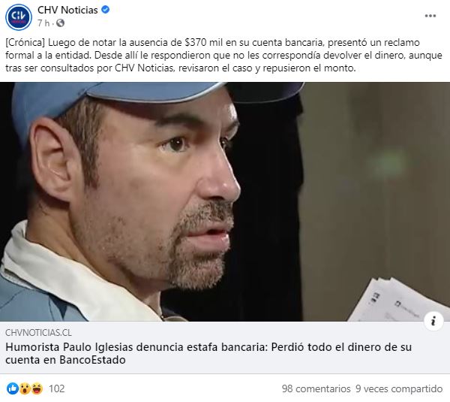Screen dimensions: 450x402
Task: Click the link info 'i' icon
Action: tap(433, 321)
